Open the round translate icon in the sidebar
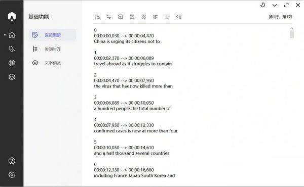The width and height of the screenshot is (304, 187). coord(12,63)
